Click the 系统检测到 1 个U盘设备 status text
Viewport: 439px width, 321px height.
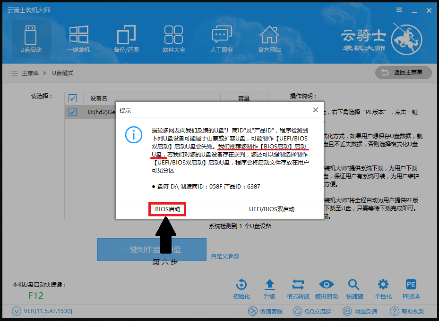pyautogui.click(x=240, y=226)
